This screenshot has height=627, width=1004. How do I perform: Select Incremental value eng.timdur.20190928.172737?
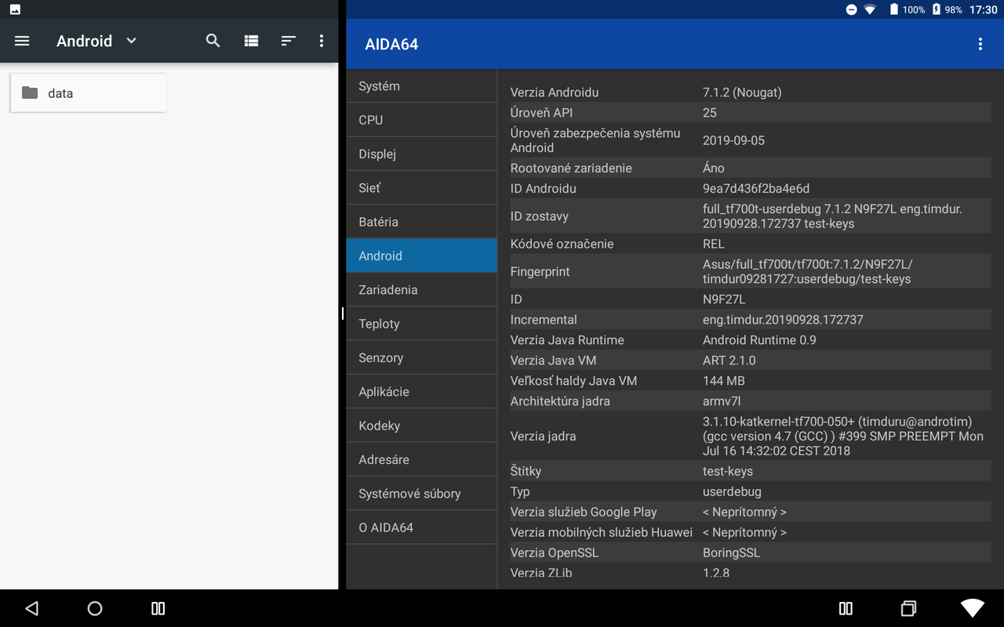point(783,320)
